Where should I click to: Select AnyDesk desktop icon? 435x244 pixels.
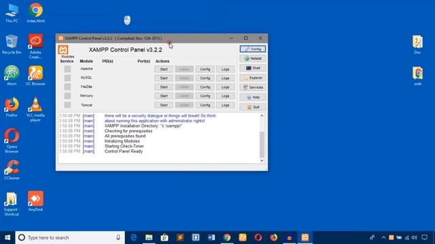(x=35, y=201)
